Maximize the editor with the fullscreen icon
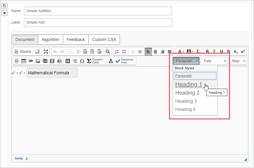The image size is (254, 168). coord(46,52)
